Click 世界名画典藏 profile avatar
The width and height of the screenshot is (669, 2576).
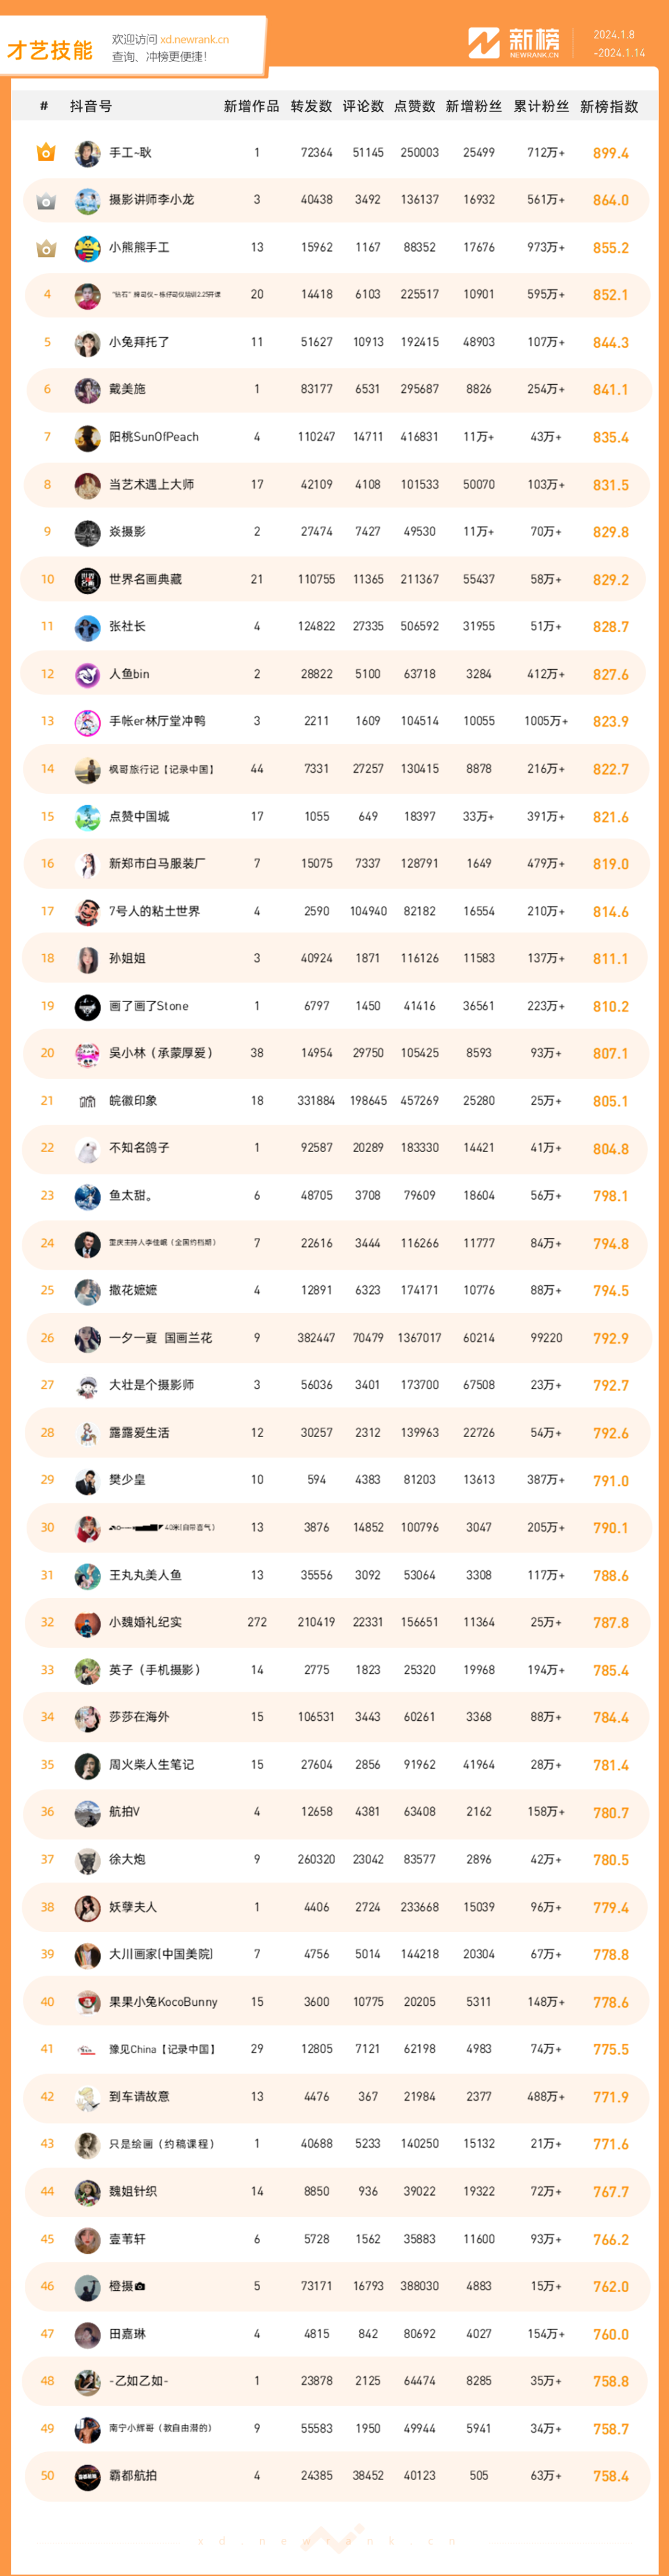click(88, 580)
